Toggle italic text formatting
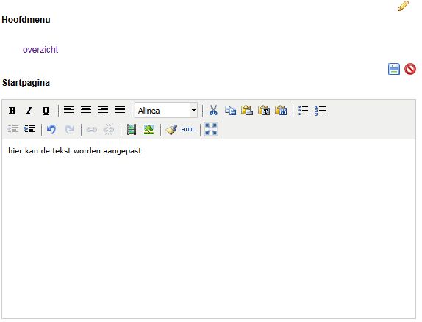Image resolution: width=422 pixels, height=322 pixels. (29, 110)
